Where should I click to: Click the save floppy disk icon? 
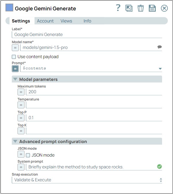click(152, 8)
